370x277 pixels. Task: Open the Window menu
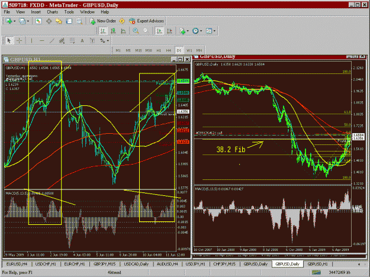[87, 12]
